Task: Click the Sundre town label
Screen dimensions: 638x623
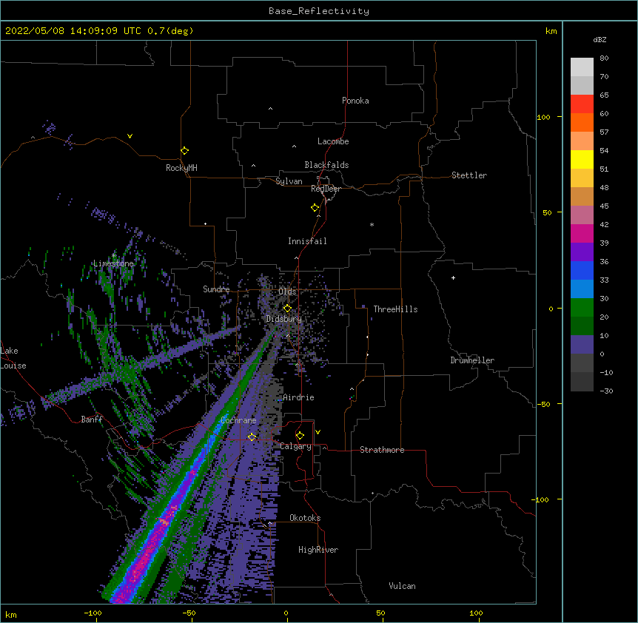Action: 216,289
